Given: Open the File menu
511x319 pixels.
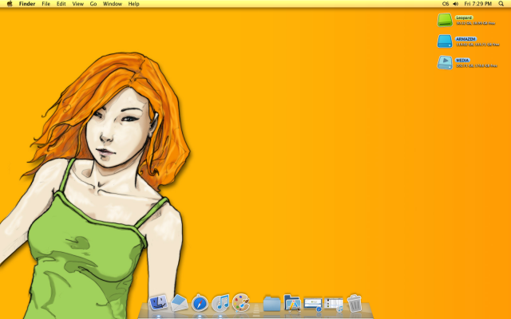Looking at the screenshot, I should click(46, 4).
